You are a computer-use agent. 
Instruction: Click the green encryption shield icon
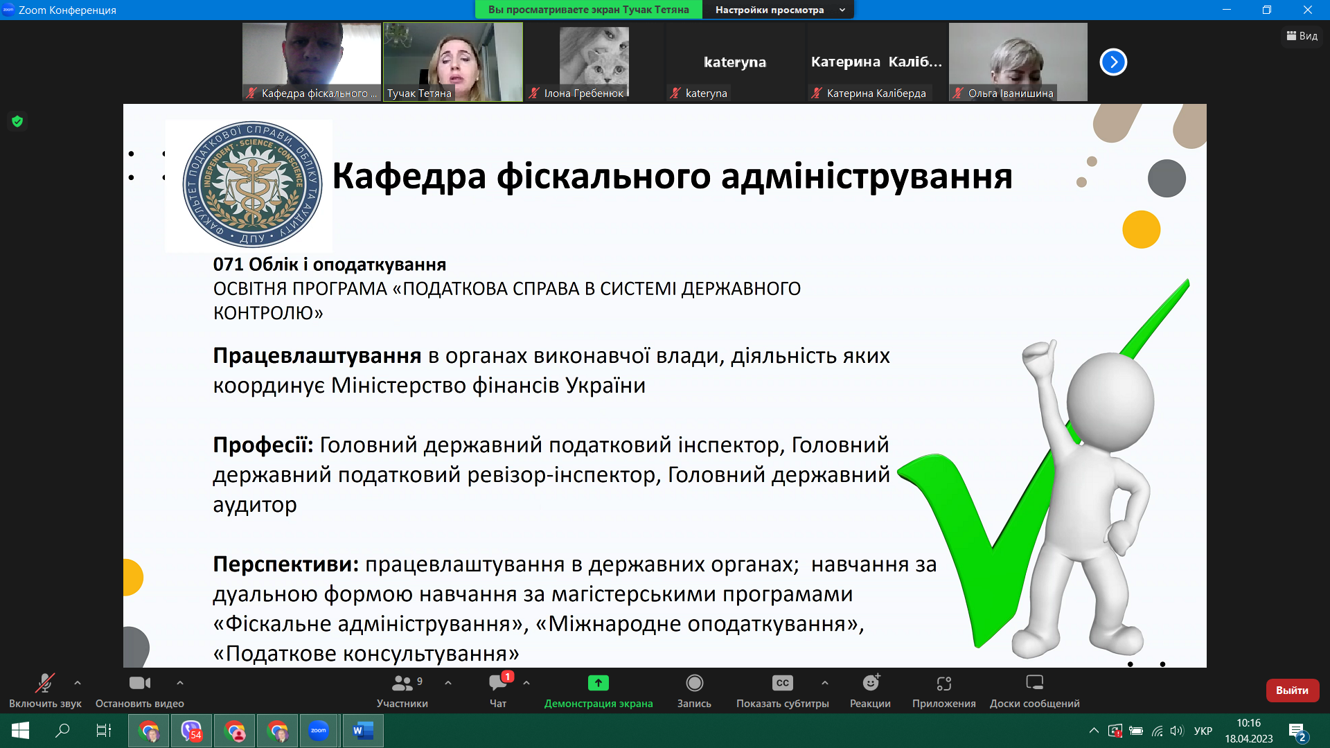(17, 122)
